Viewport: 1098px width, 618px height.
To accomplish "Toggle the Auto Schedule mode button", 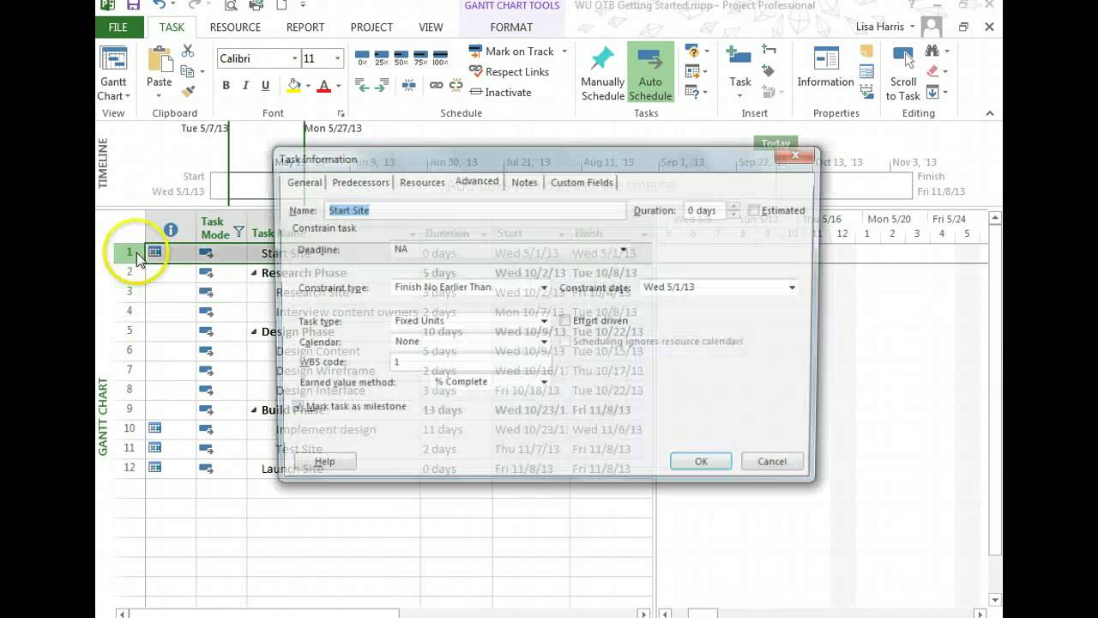I will 650,73.
